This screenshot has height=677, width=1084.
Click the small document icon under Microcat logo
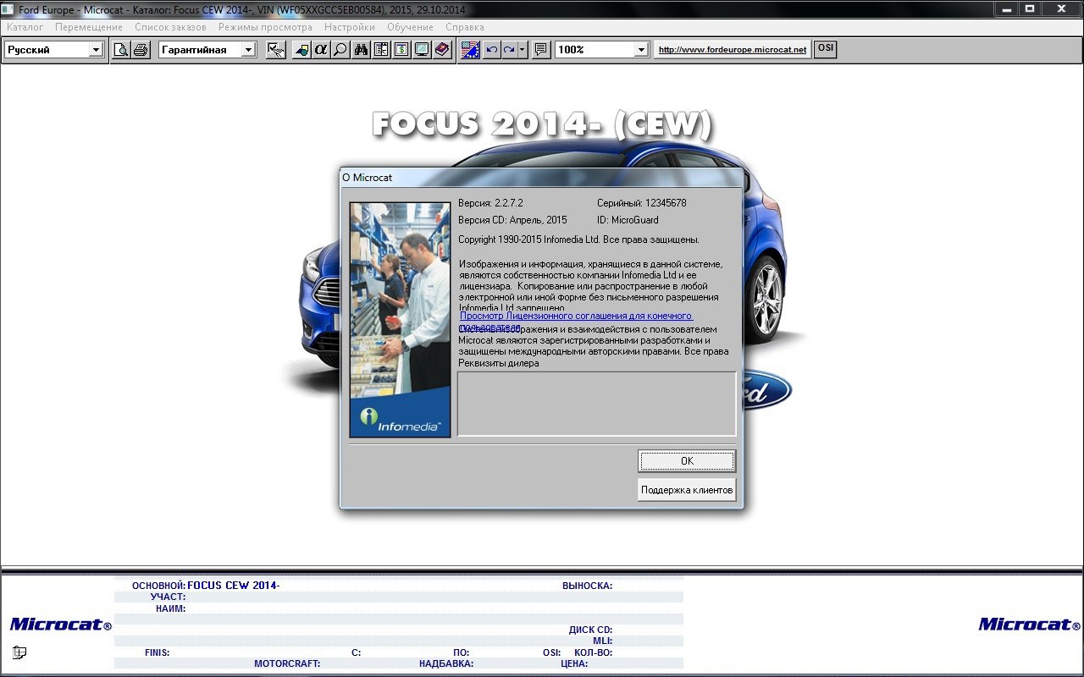pos(19,652)
